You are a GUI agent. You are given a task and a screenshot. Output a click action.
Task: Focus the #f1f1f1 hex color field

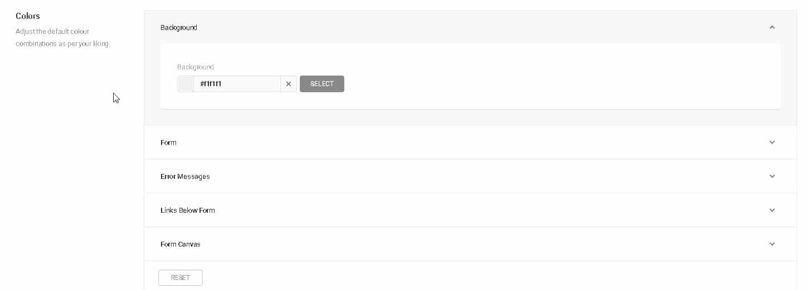coord(237,84)
